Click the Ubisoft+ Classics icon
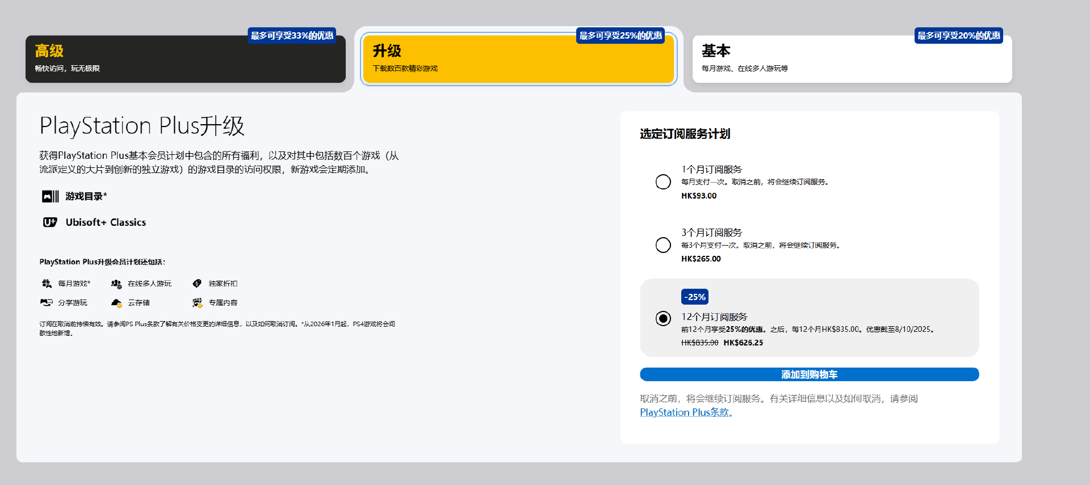The height and width of the screenshot is (485, 1090). [50, 222]
